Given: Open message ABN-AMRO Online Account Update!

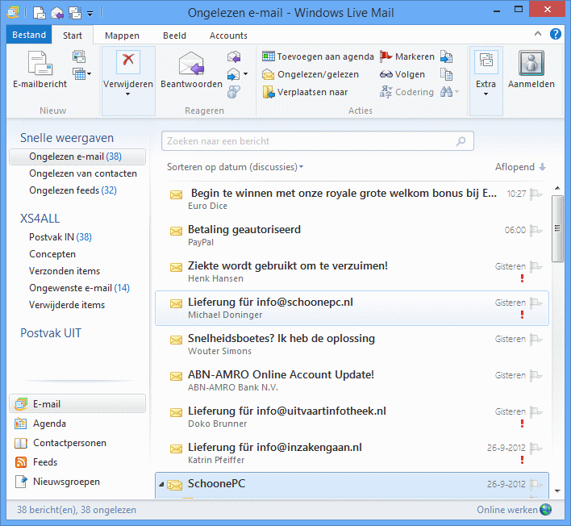Looking at the screenshot, I should pos(352,381).
